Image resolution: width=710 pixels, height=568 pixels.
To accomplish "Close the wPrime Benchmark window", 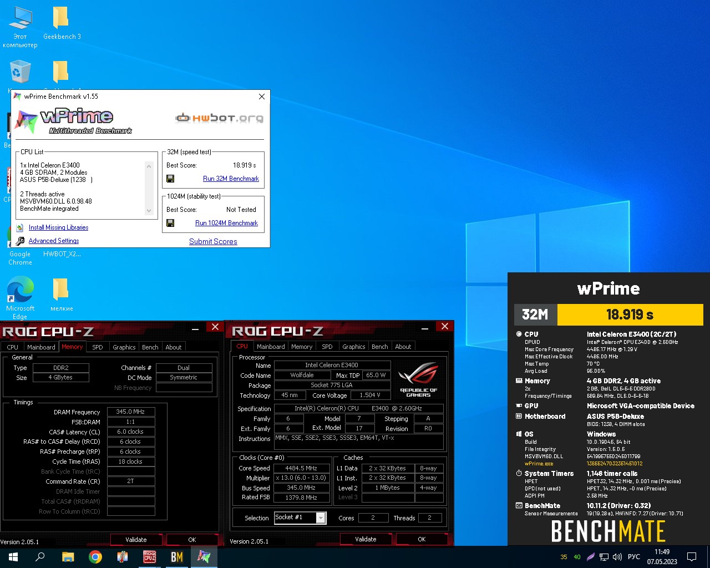I will click(x=262, y=97).
